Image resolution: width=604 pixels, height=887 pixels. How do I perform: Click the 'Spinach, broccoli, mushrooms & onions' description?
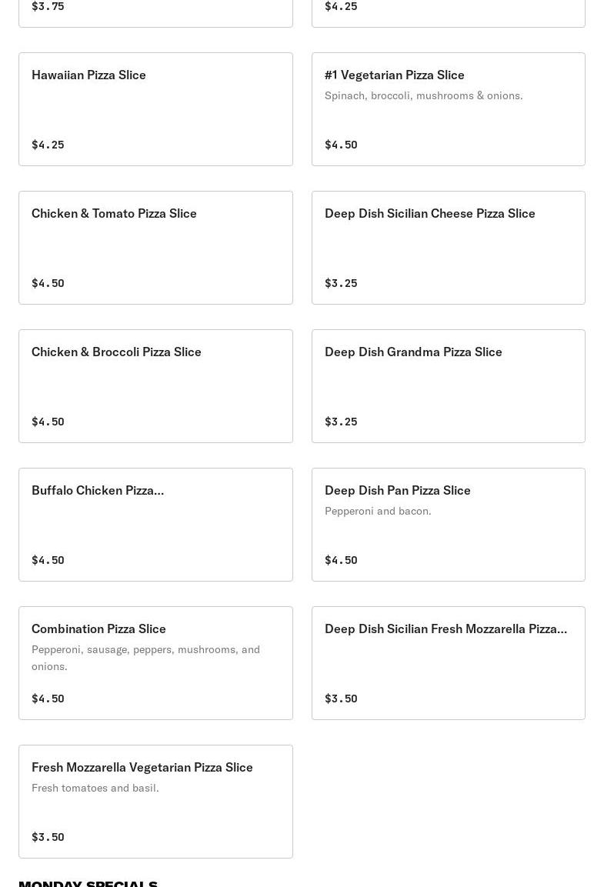tap(423, 95)
